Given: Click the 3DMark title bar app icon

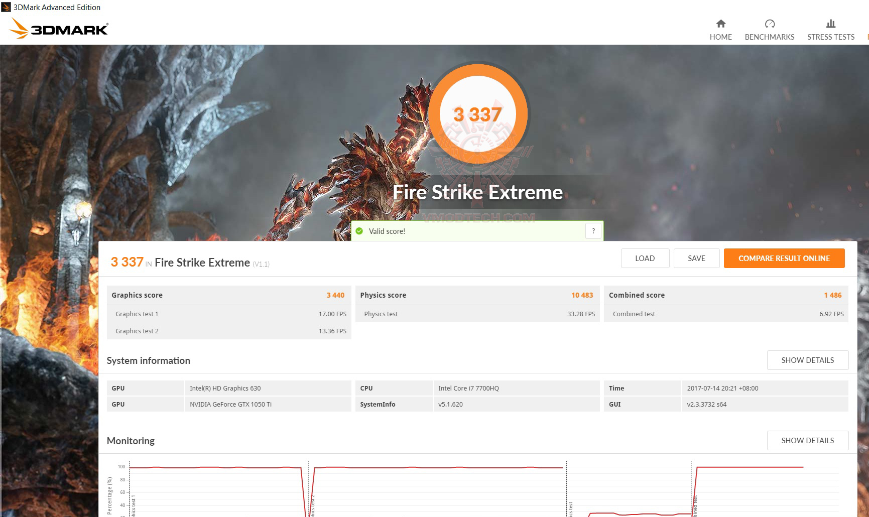Looking at the screenshot, I should pyautogui.click(x=6, y=7).
